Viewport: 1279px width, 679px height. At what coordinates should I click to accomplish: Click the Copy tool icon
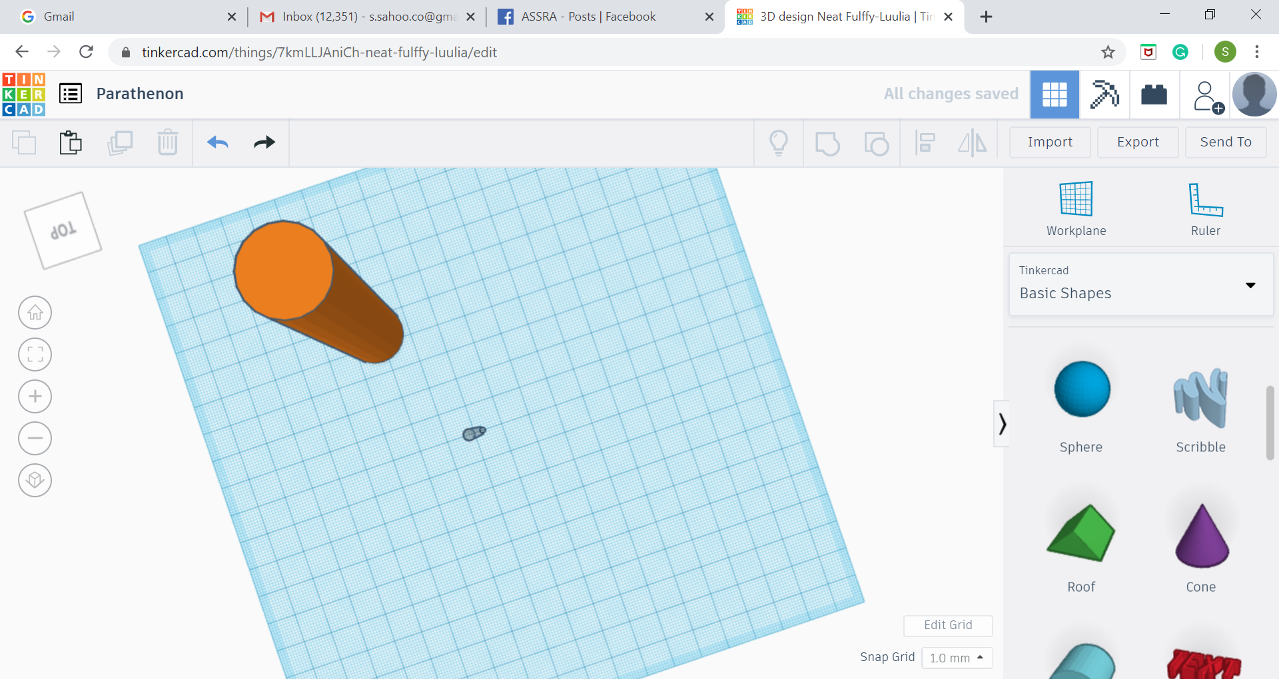[24, 142]
